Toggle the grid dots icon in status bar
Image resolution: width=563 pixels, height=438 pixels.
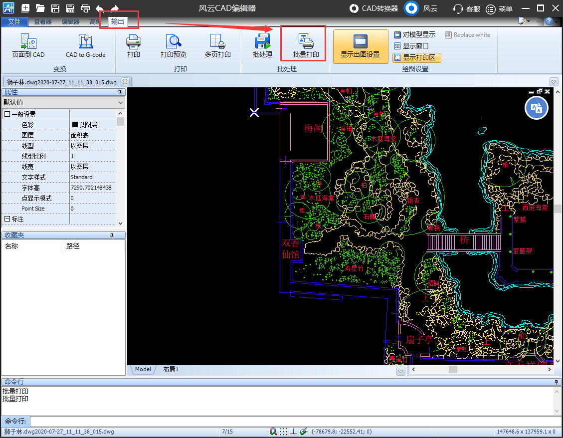283,432
